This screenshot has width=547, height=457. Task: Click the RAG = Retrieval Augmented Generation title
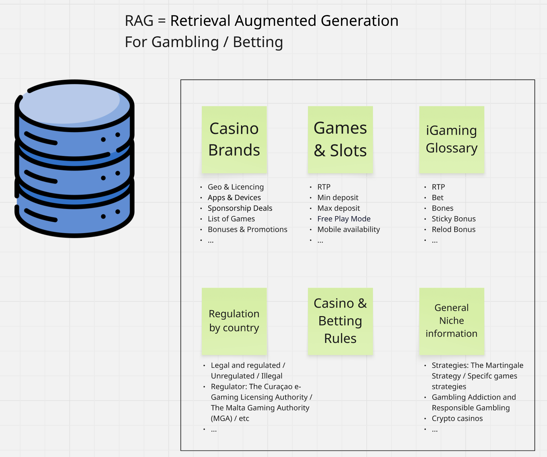(262, 21)
